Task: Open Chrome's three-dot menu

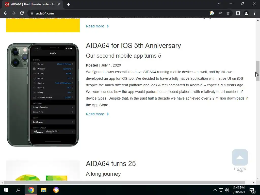Action: (x=254, y=13)
